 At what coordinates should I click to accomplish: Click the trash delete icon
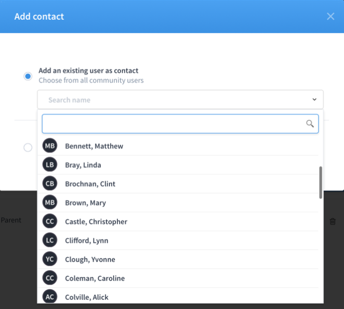coord(333,221)
